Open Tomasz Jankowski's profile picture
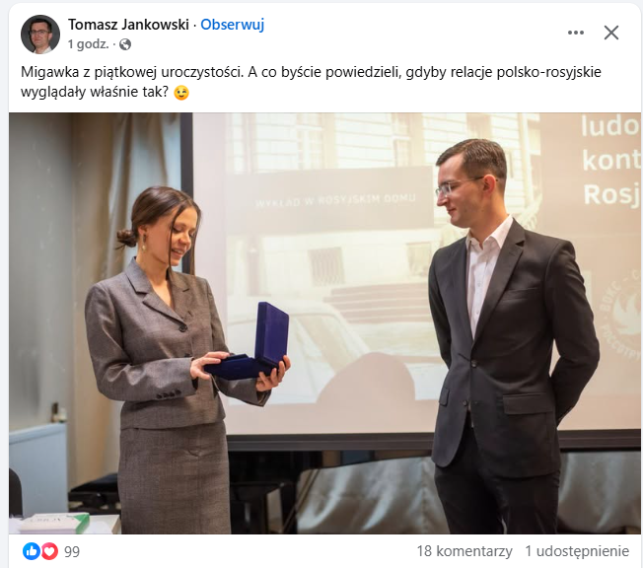 tap(40, 35)
